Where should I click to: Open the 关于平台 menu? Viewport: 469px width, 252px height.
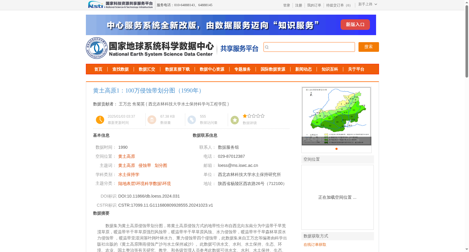356,69
